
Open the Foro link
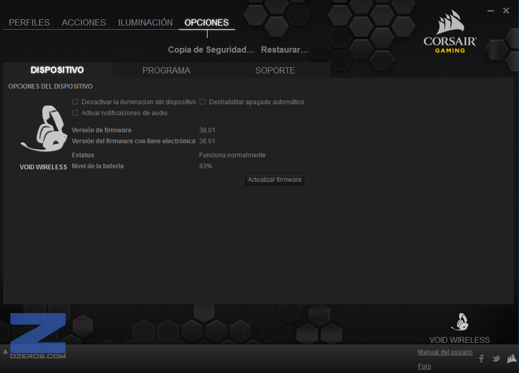pos(424,366)
